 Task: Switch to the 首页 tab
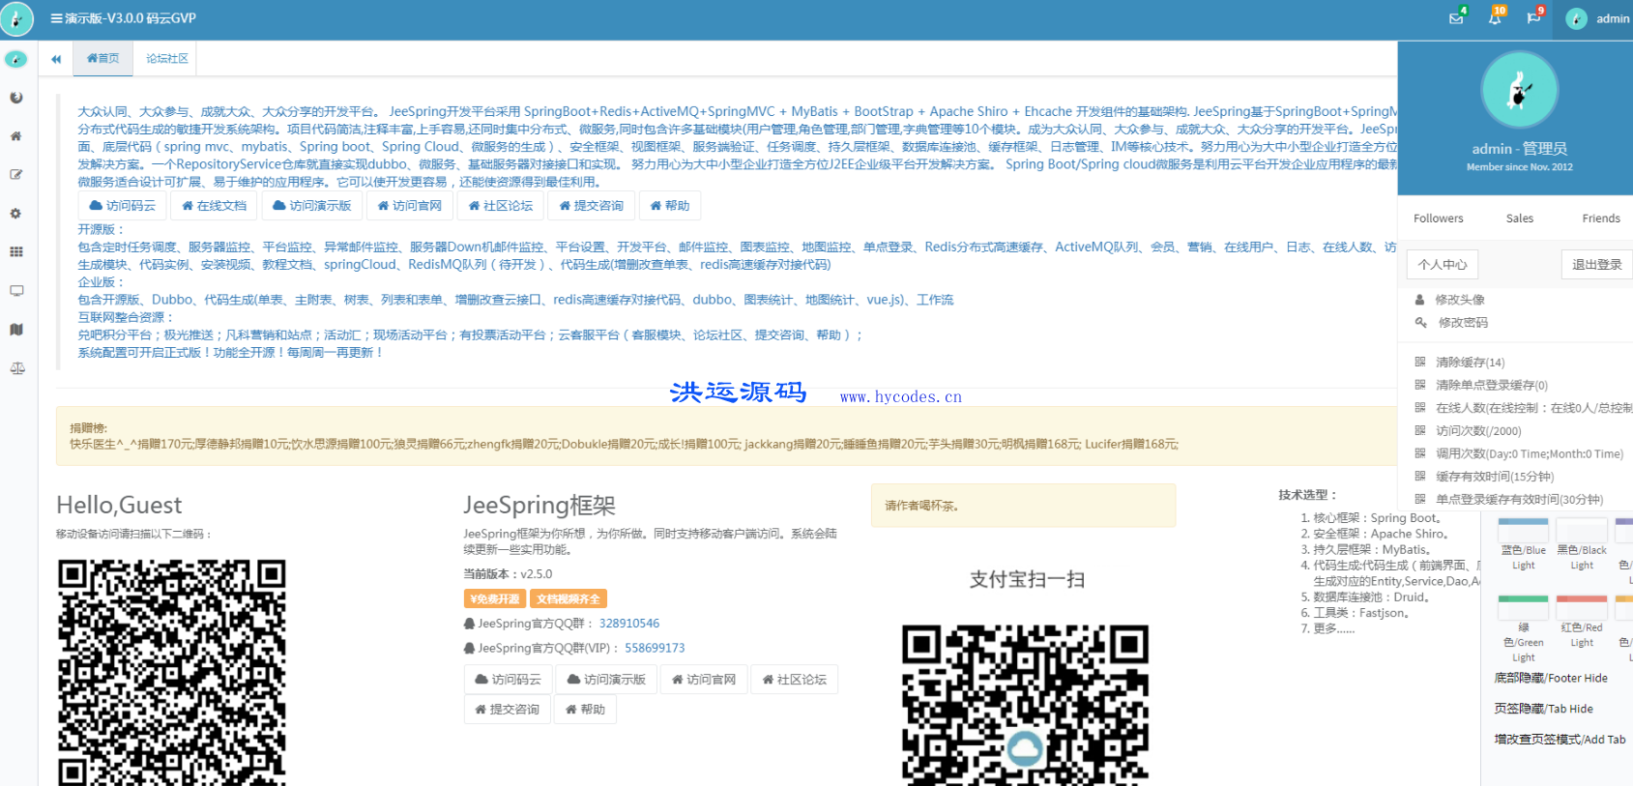pos(103,59)
